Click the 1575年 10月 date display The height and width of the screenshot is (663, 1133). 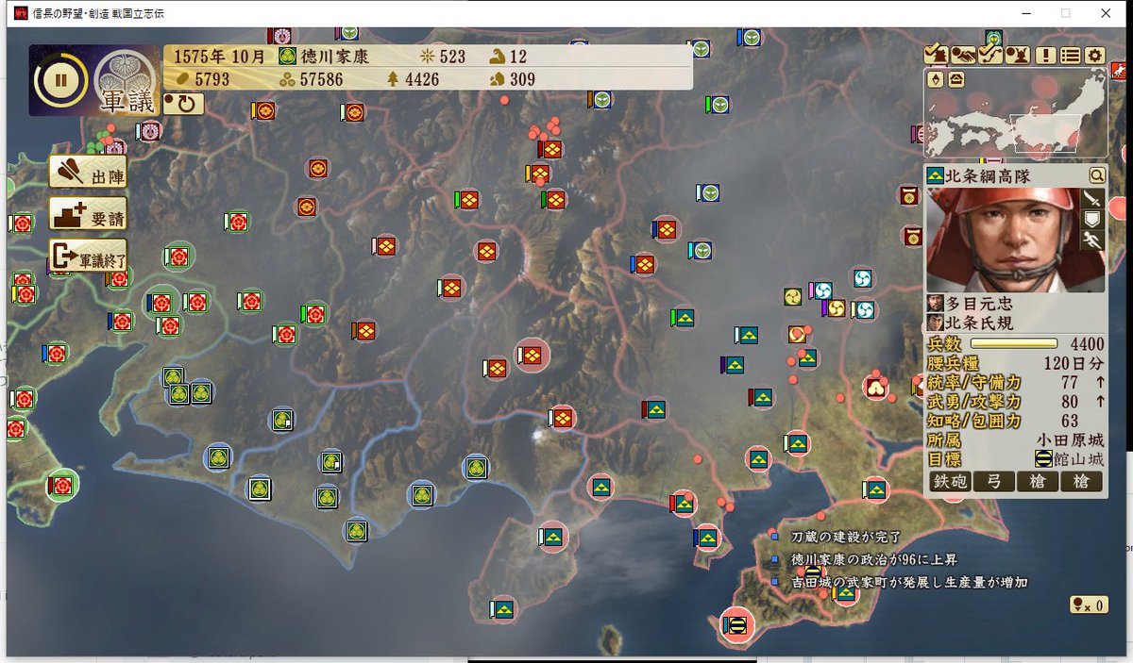tap(219, 57)
